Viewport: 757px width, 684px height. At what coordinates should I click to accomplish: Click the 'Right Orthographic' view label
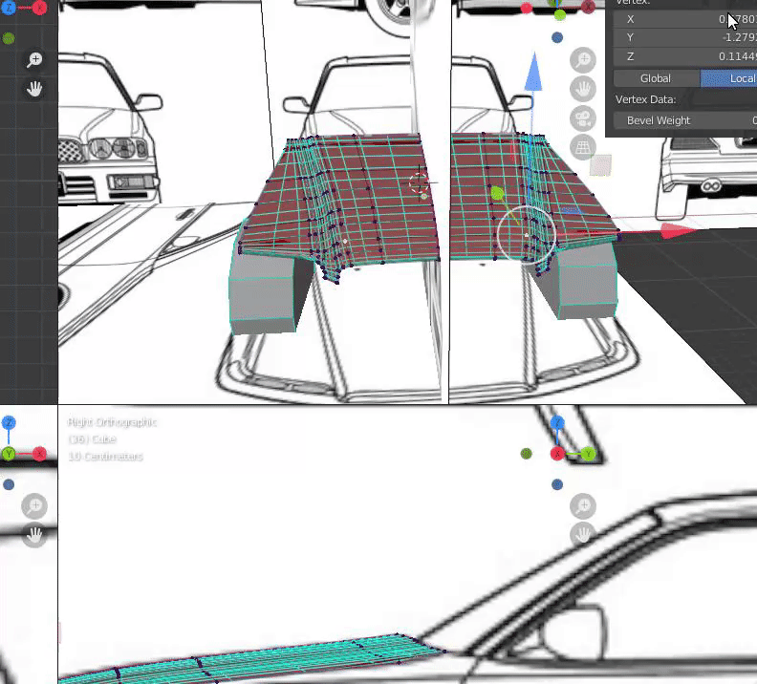click(113, 422)
